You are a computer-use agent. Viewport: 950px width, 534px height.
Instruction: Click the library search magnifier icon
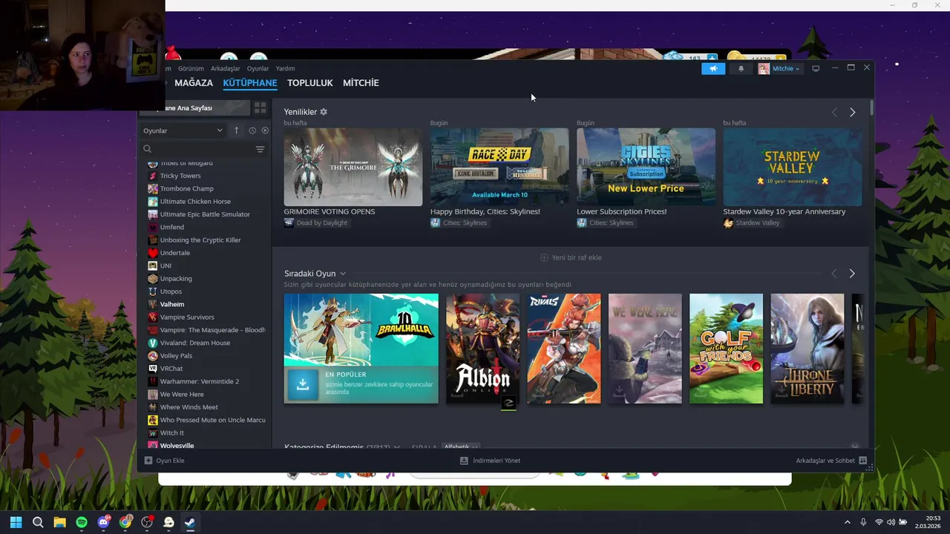pos(147,149)
